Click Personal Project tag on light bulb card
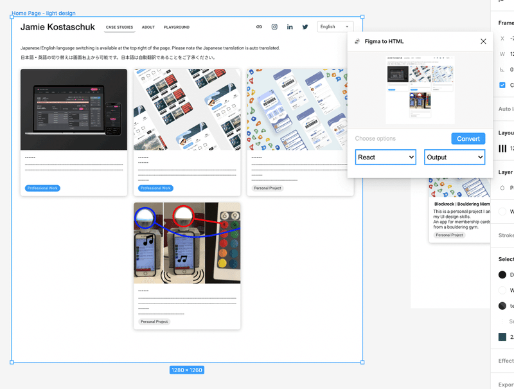Image resolution: width=514 pixels, height=389 pixels. click(154, 321)
